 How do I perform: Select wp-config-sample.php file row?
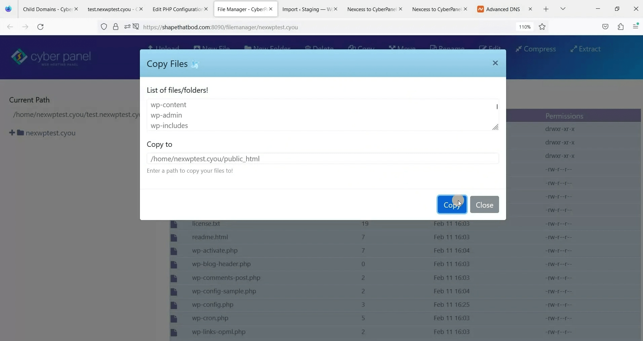[405, 291]
